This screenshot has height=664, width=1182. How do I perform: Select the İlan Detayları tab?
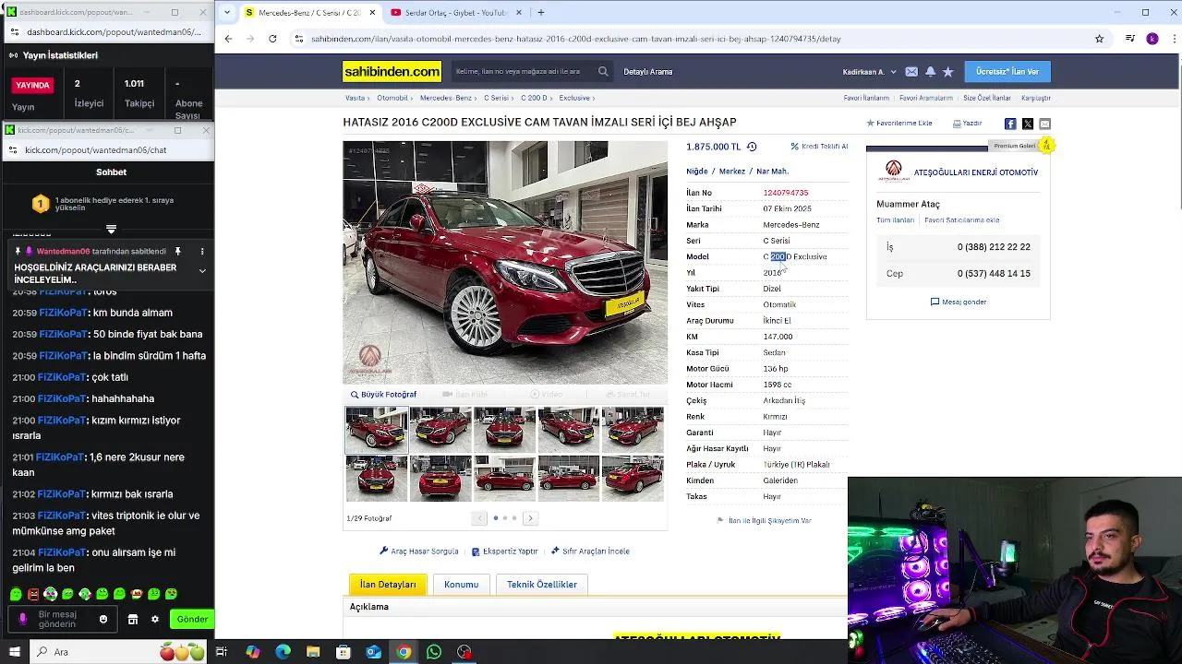[388, 584]
